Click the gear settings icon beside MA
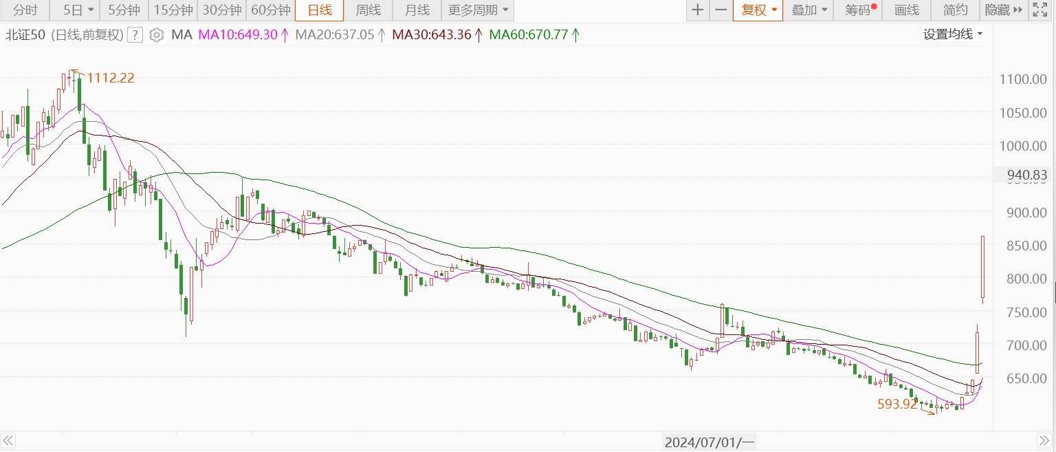The width and height of the screenshot is (1056, 452). point(156,34)
